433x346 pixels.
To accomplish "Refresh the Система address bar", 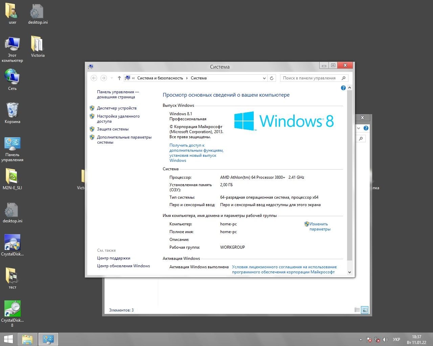I will [x=271, y=78].
